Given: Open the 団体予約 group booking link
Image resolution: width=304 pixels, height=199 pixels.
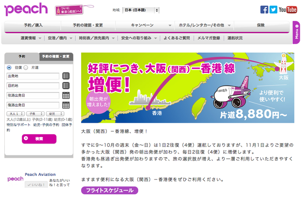Looking at the screenshot, I should coord(66,125).
